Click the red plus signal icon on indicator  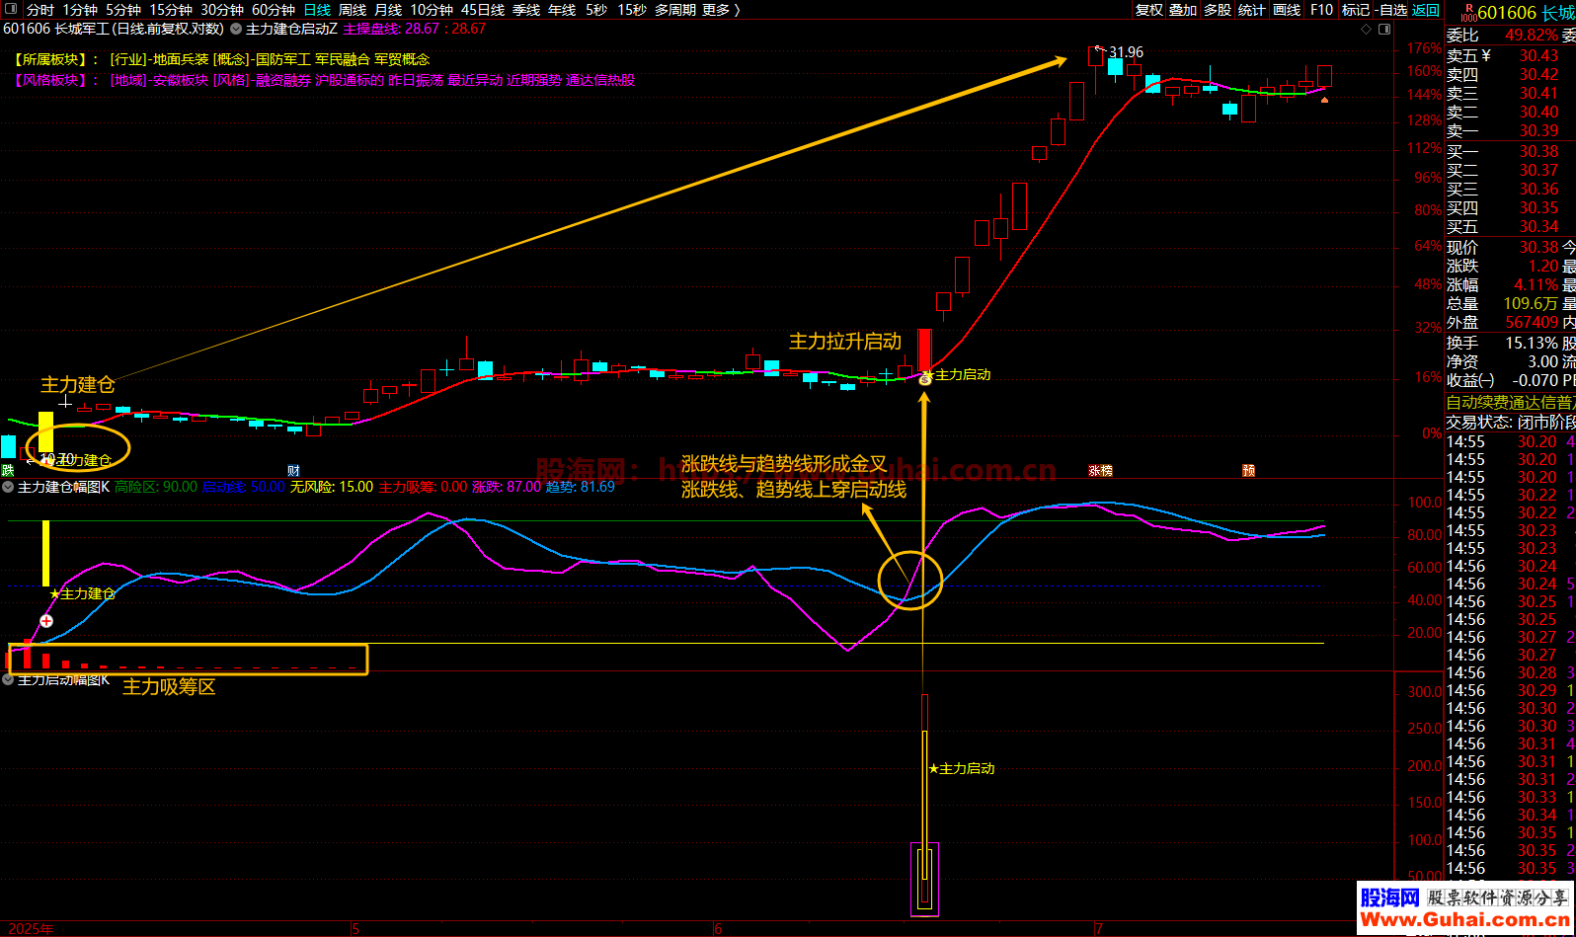[46, 621]
